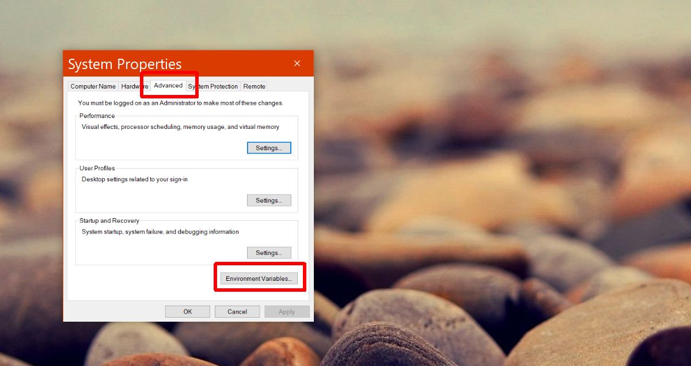Screen dimensions: 691x366
Task: Click the greyed-out Apply button
Action: pyautogui.click(x=287, y=311)
